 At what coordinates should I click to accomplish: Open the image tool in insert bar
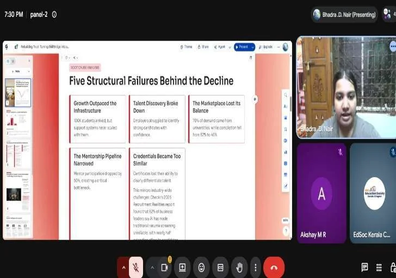286,118
